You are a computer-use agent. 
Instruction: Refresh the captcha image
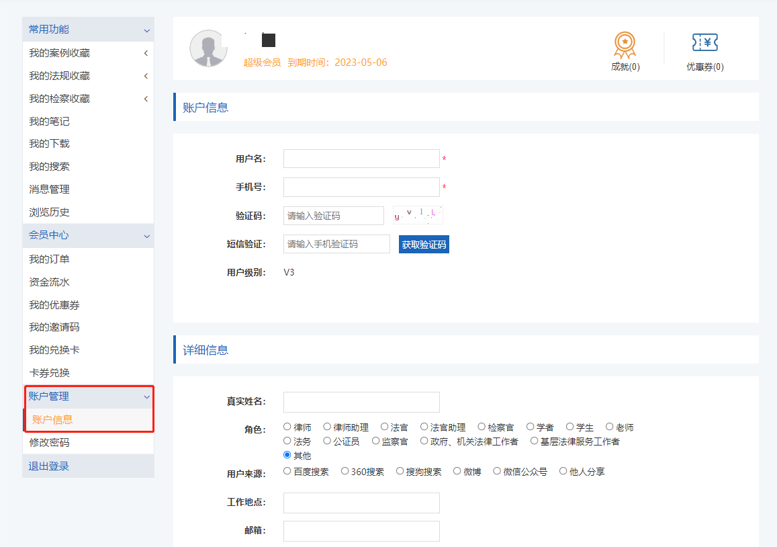418,215
